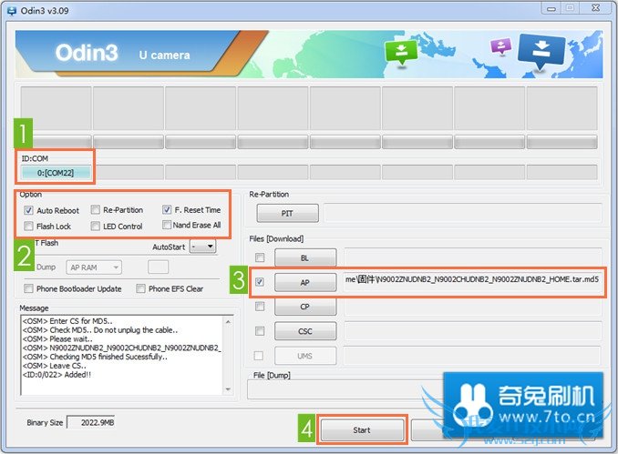Open the AutoStart dropdown

(202, 247)
